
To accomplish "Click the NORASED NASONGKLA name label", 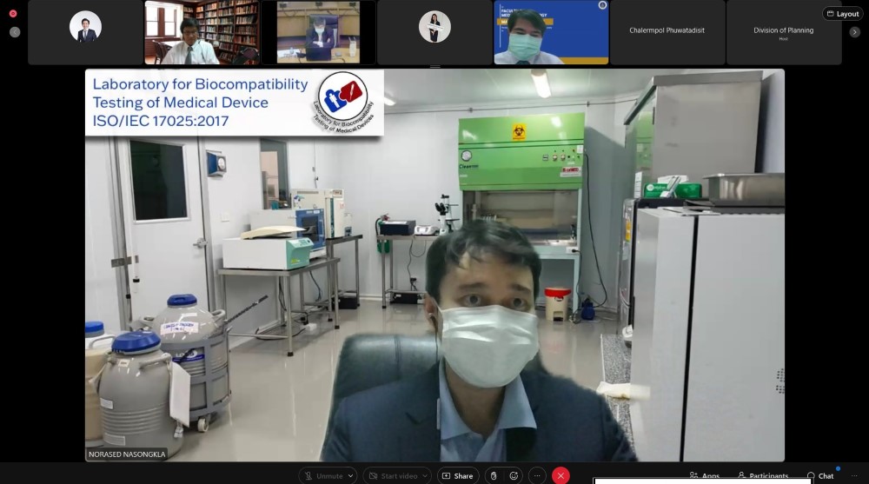I will (126, 454).
